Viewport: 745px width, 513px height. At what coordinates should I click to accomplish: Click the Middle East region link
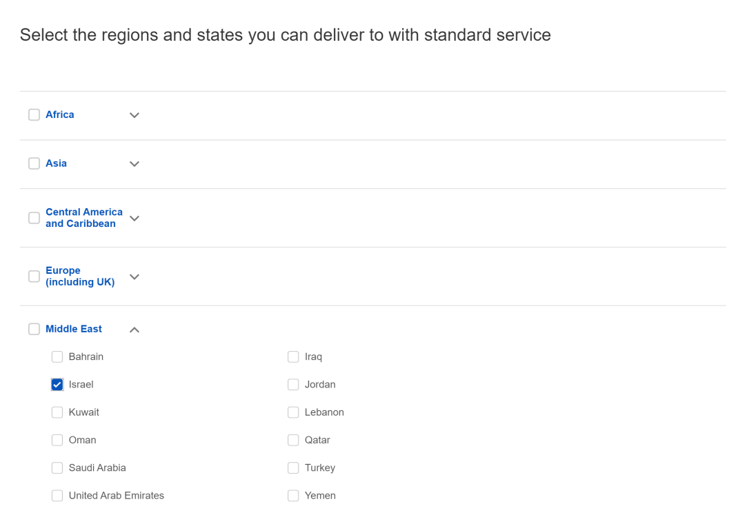pyautogui.click(x=74, y=329)
